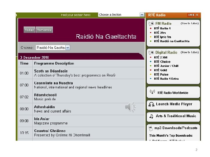Open RTÉ Choice link
The width and height of the screenshot is (210, 157).
tap(162, 62)
